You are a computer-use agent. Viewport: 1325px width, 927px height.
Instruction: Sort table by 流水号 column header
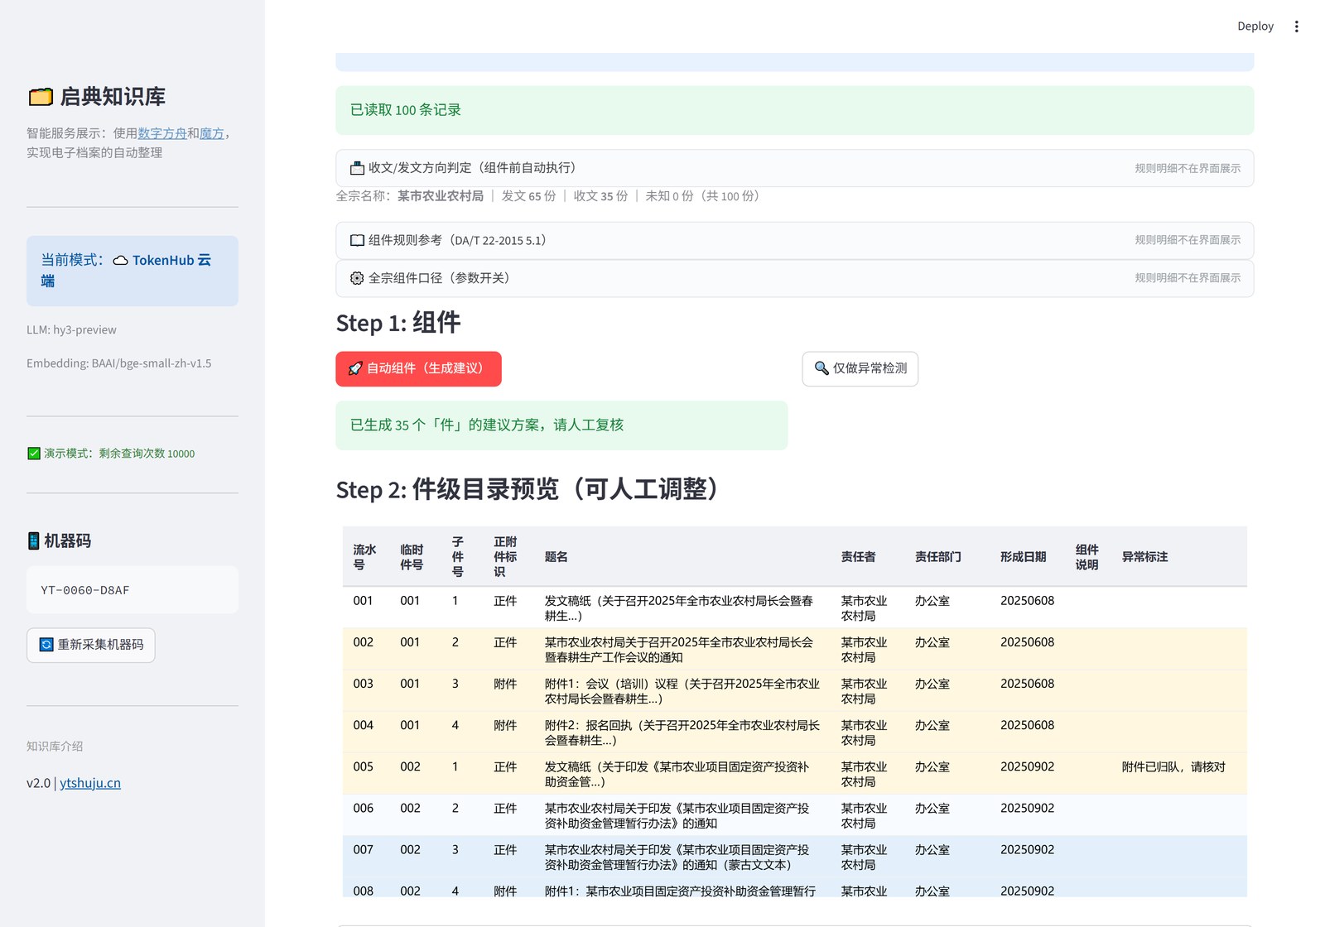pos(366,557)
